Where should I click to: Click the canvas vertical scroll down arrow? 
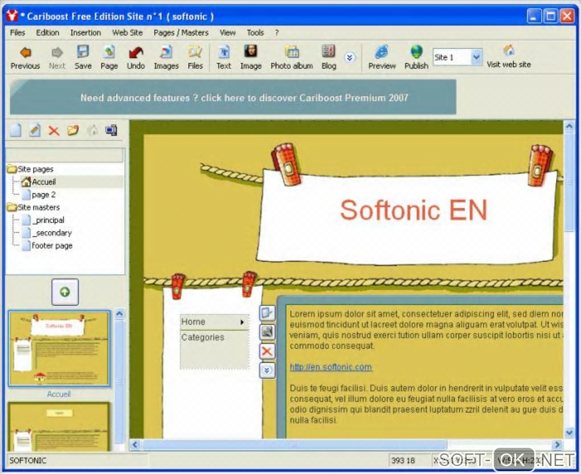coord(569,432)
